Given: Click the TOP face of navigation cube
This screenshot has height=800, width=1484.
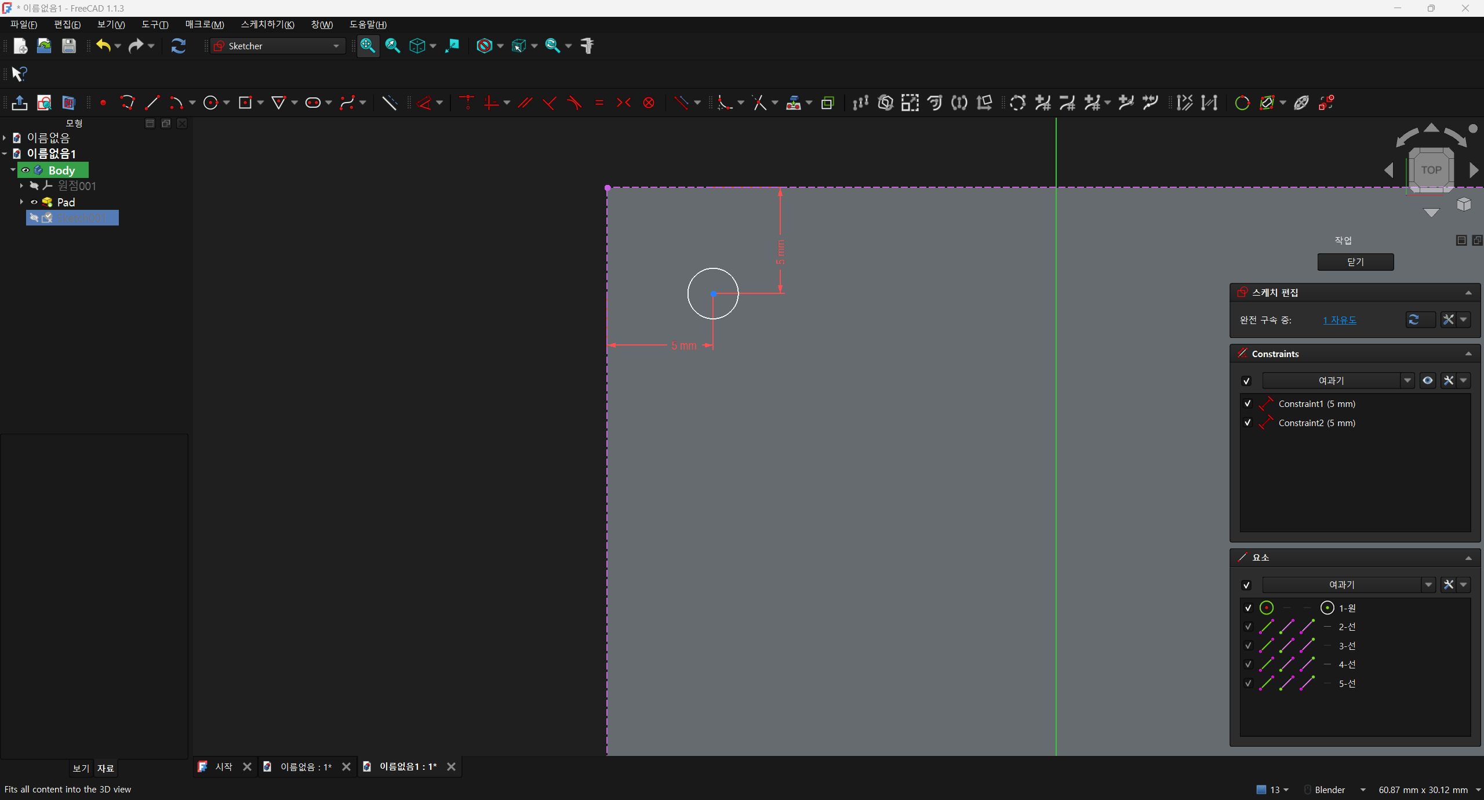Looking at the screenshot, I should tap(1431, 170).
